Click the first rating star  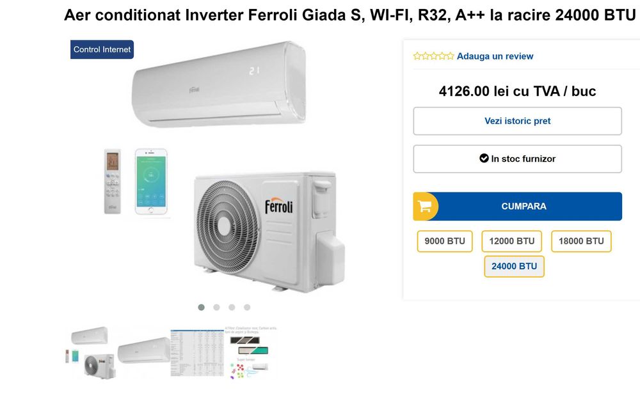tap(417, 56)
